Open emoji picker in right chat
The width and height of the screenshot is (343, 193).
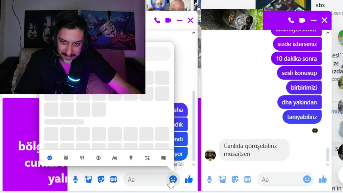tap(307, 179)
